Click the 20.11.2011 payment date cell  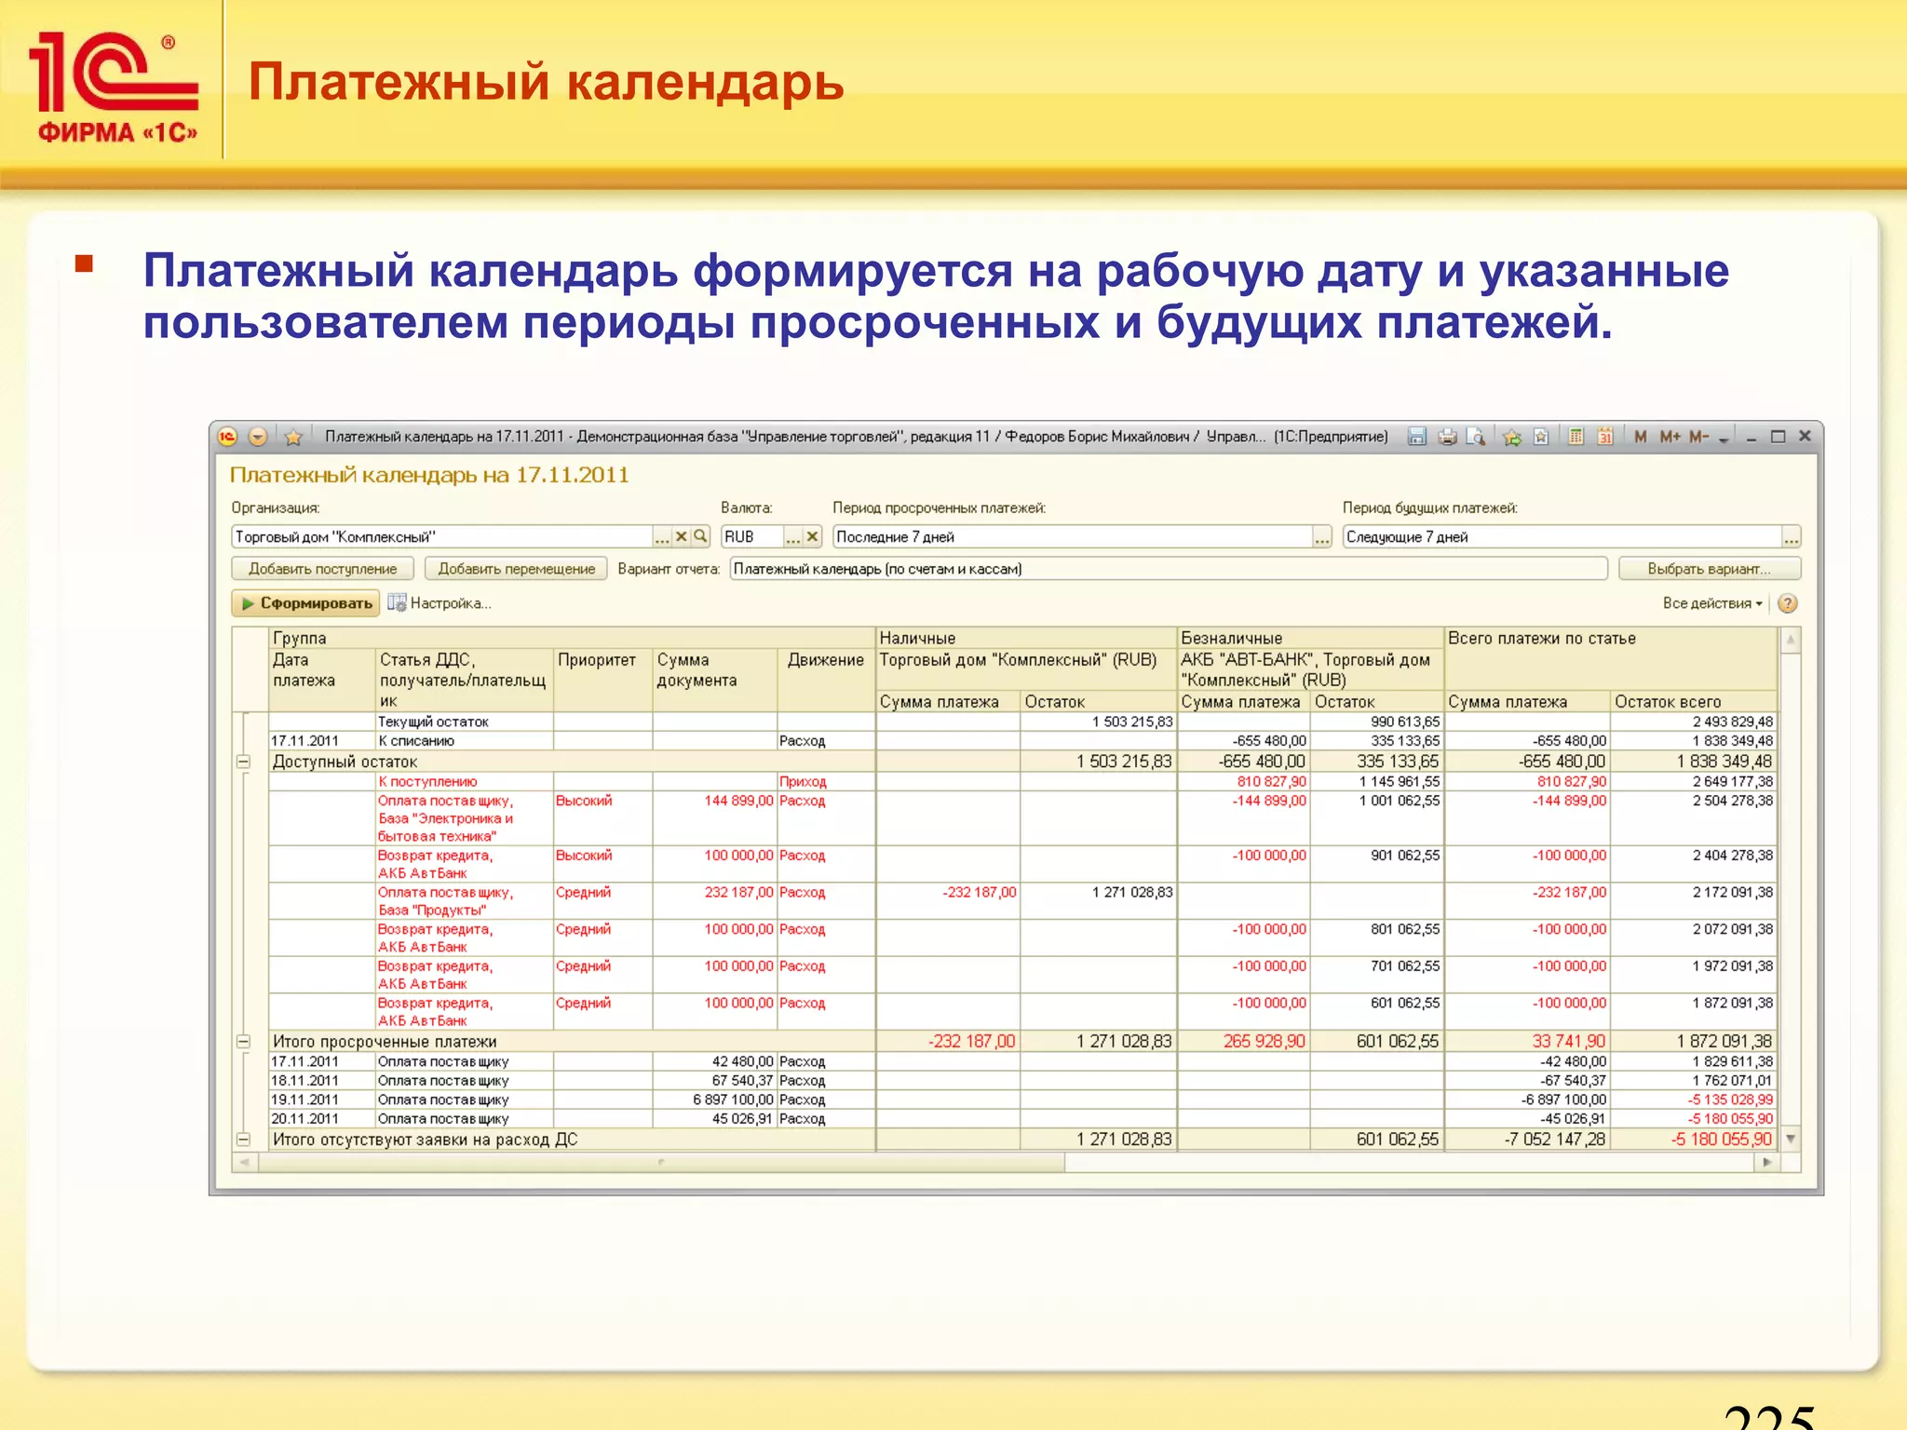[x=321, y=1119]
